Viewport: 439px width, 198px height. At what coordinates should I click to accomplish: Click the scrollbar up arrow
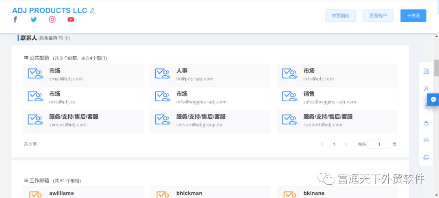(x=437, y=36)
